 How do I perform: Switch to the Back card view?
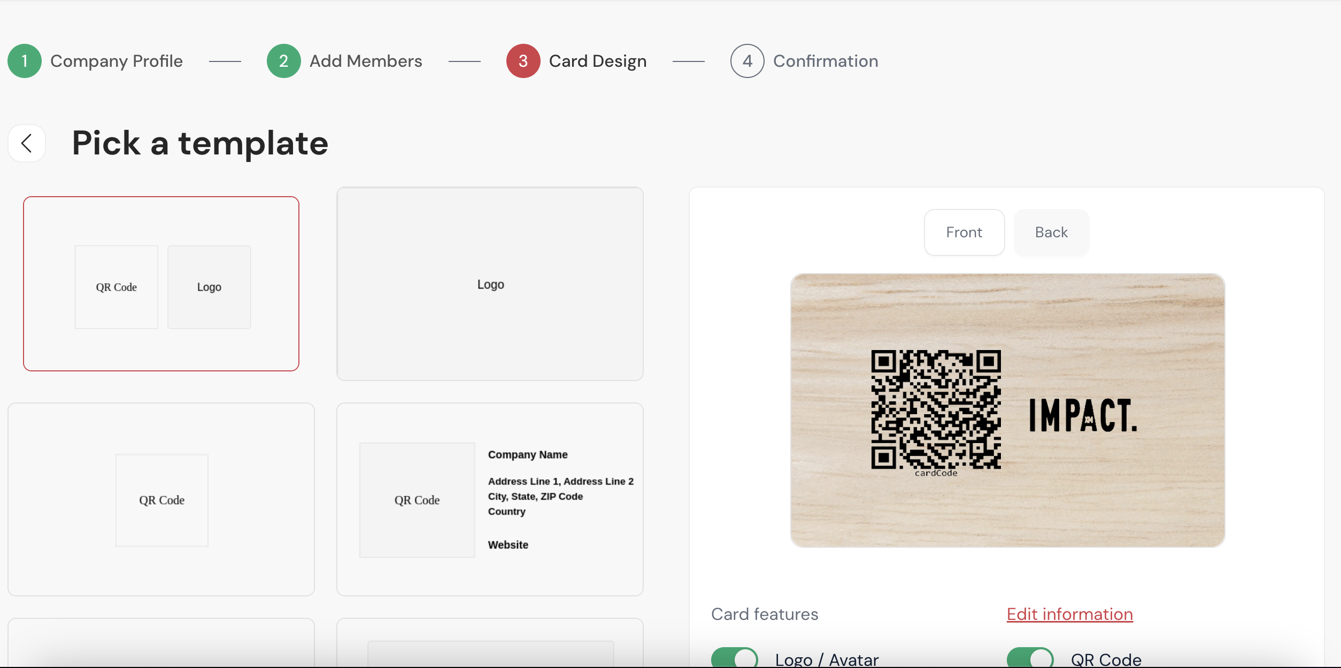coord(1051,232)
